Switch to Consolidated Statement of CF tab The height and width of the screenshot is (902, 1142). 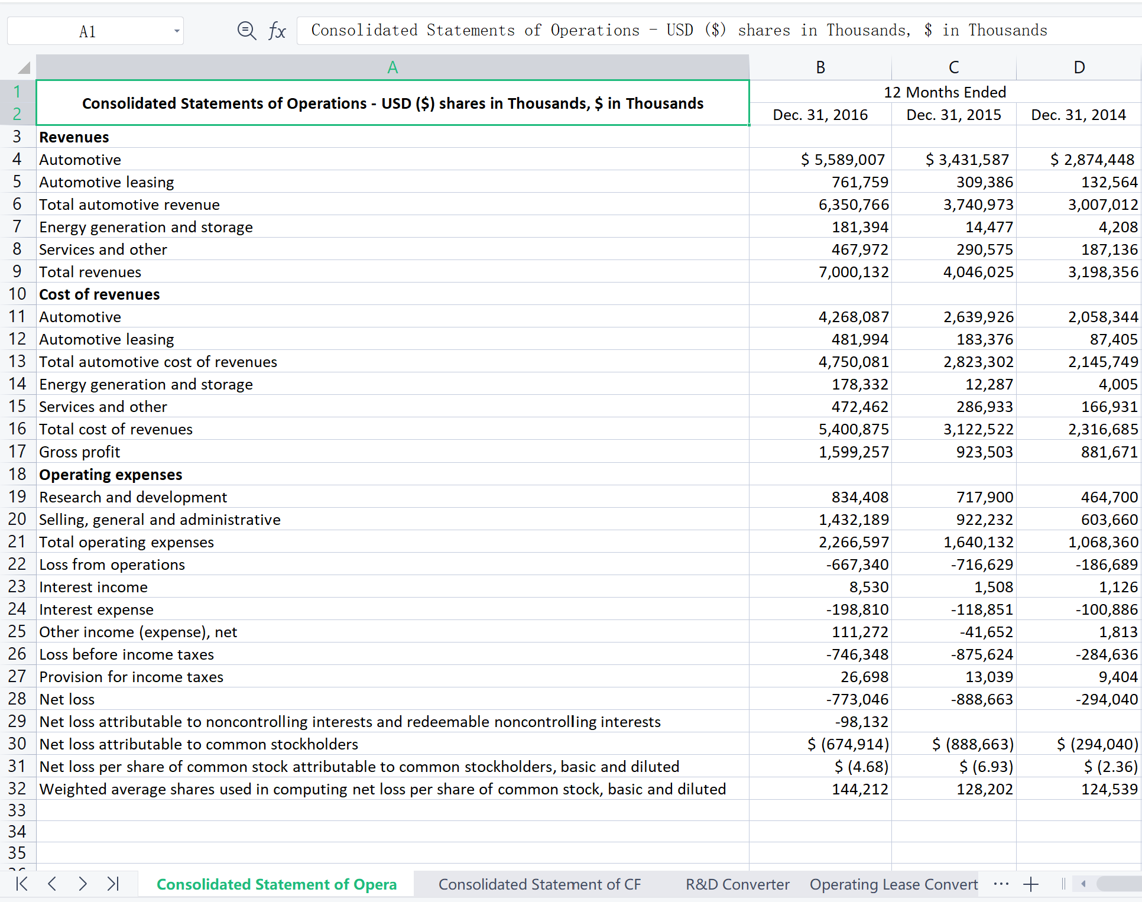[539, 884]
